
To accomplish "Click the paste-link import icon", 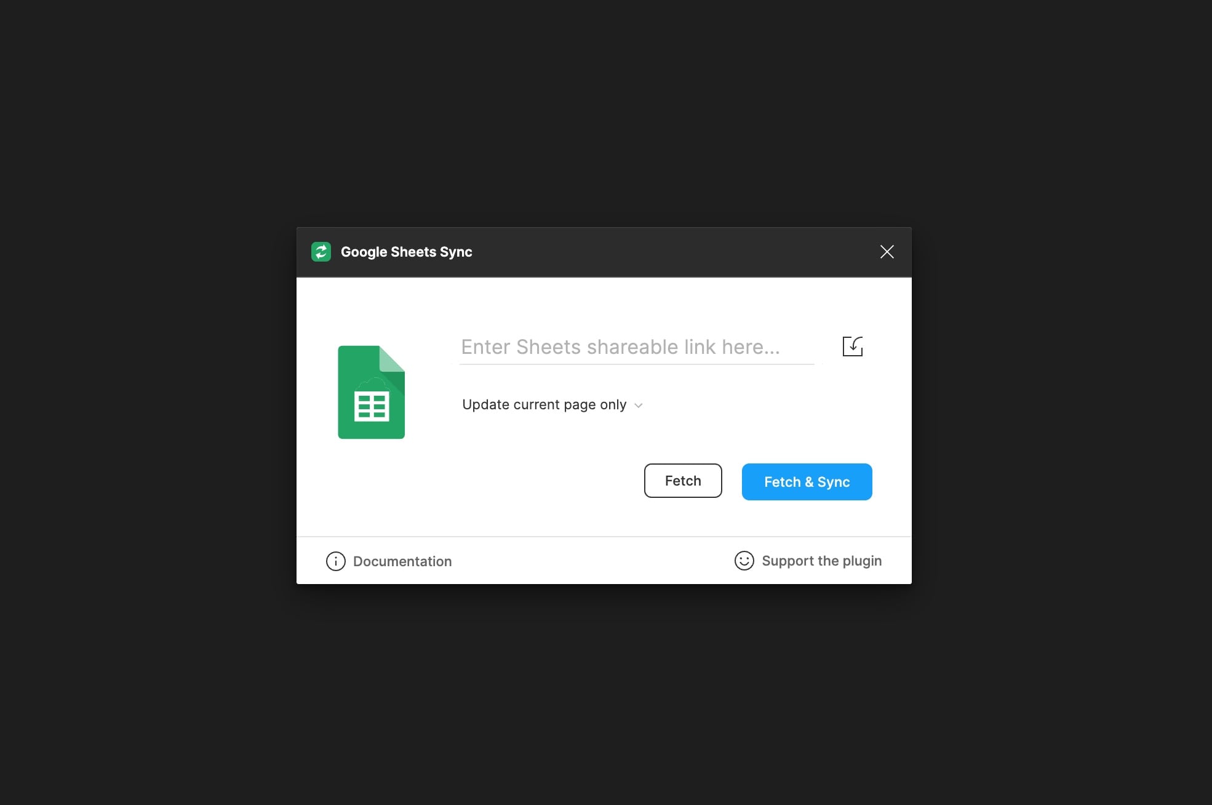I will [x=852, y=346].
